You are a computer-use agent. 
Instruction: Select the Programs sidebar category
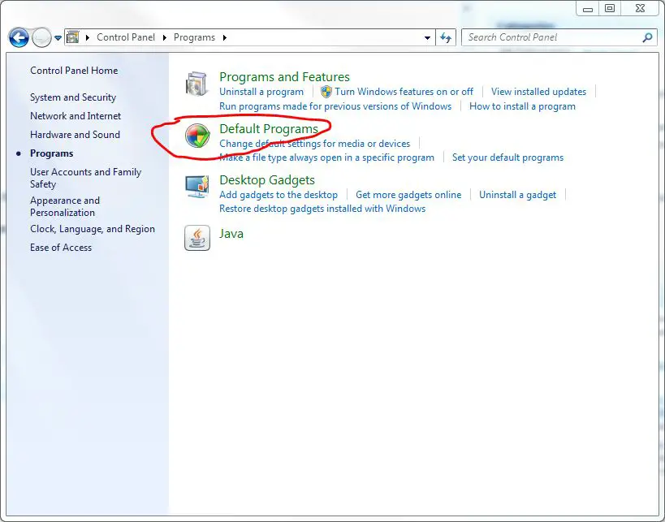pos(52,153)
